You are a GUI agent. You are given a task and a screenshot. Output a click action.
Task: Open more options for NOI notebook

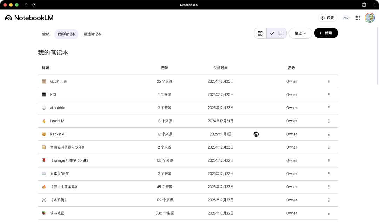[x=329, y=94]
